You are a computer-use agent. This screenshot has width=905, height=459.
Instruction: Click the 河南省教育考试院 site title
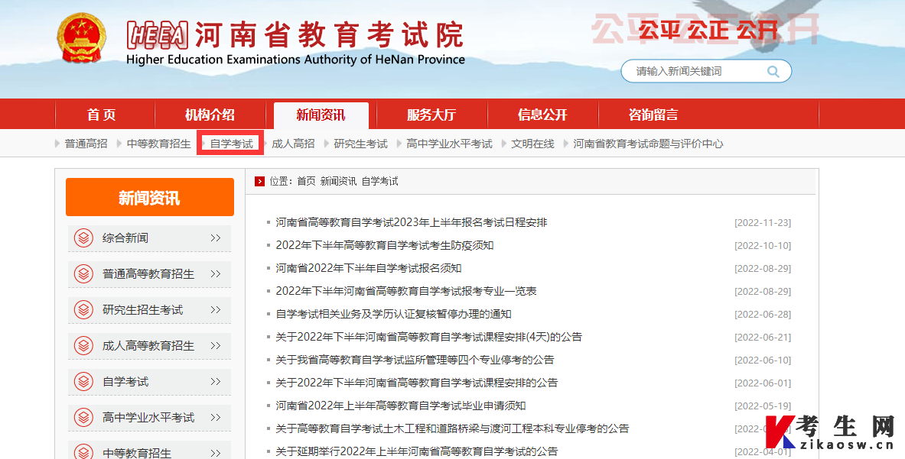point(329,34)
